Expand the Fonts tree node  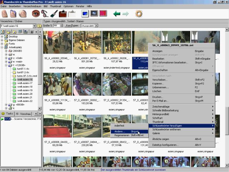point(2,44)
